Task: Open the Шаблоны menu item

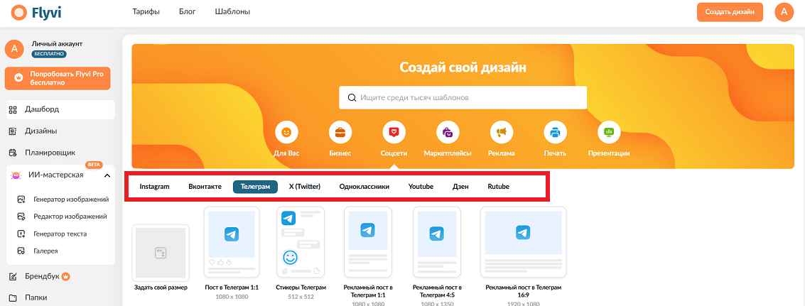Action: (233, 12)
